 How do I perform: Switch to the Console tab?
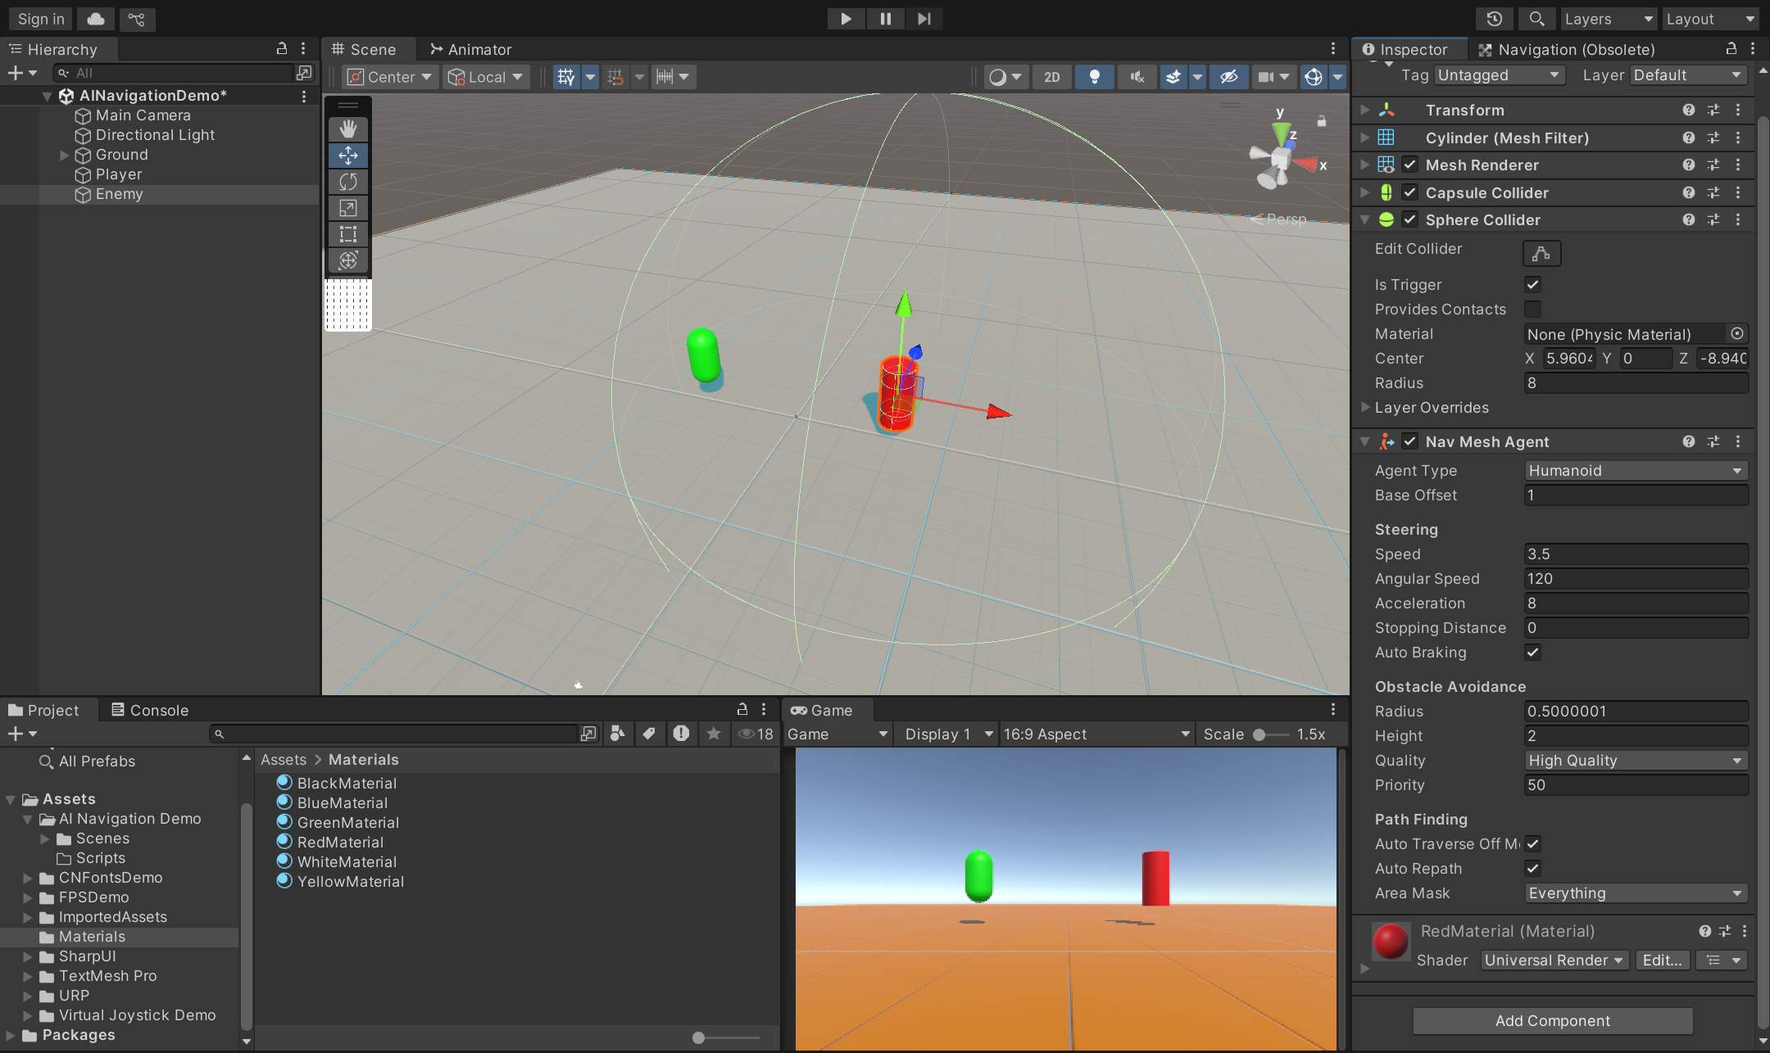157,710
